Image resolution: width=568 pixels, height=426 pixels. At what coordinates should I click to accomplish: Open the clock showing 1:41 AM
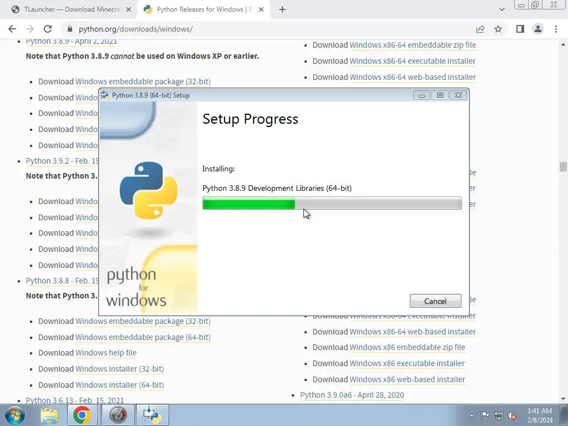pyautogui.click(x=540, y=415)
